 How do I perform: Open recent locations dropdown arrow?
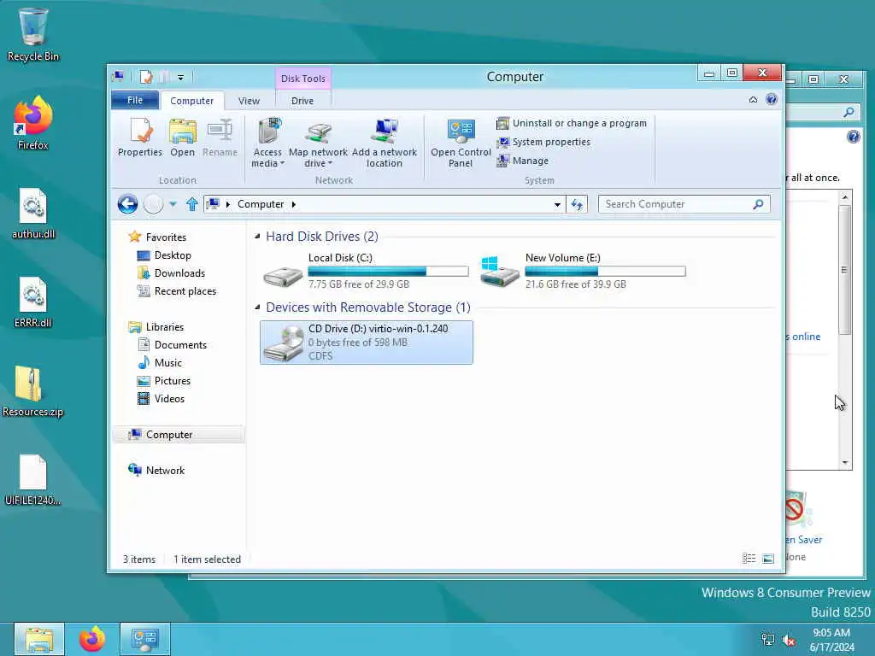coord(173,204)
